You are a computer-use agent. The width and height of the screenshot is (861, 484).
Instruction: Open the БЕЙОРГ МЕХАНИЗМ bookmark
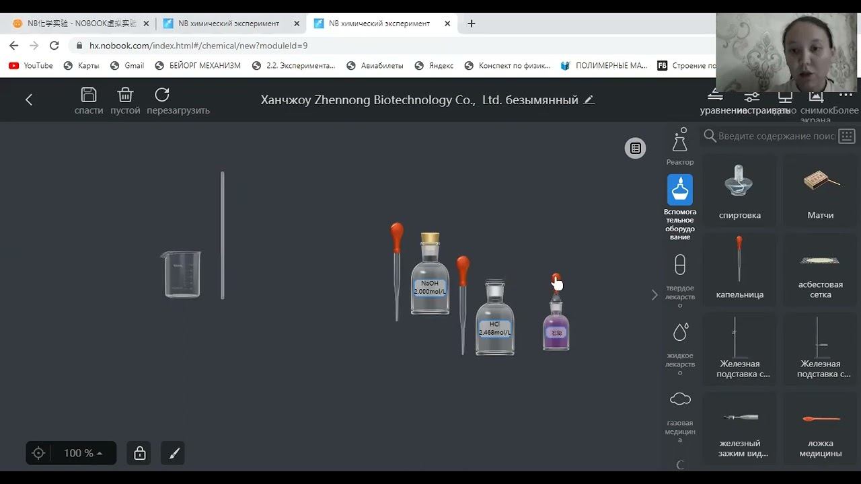198,65
